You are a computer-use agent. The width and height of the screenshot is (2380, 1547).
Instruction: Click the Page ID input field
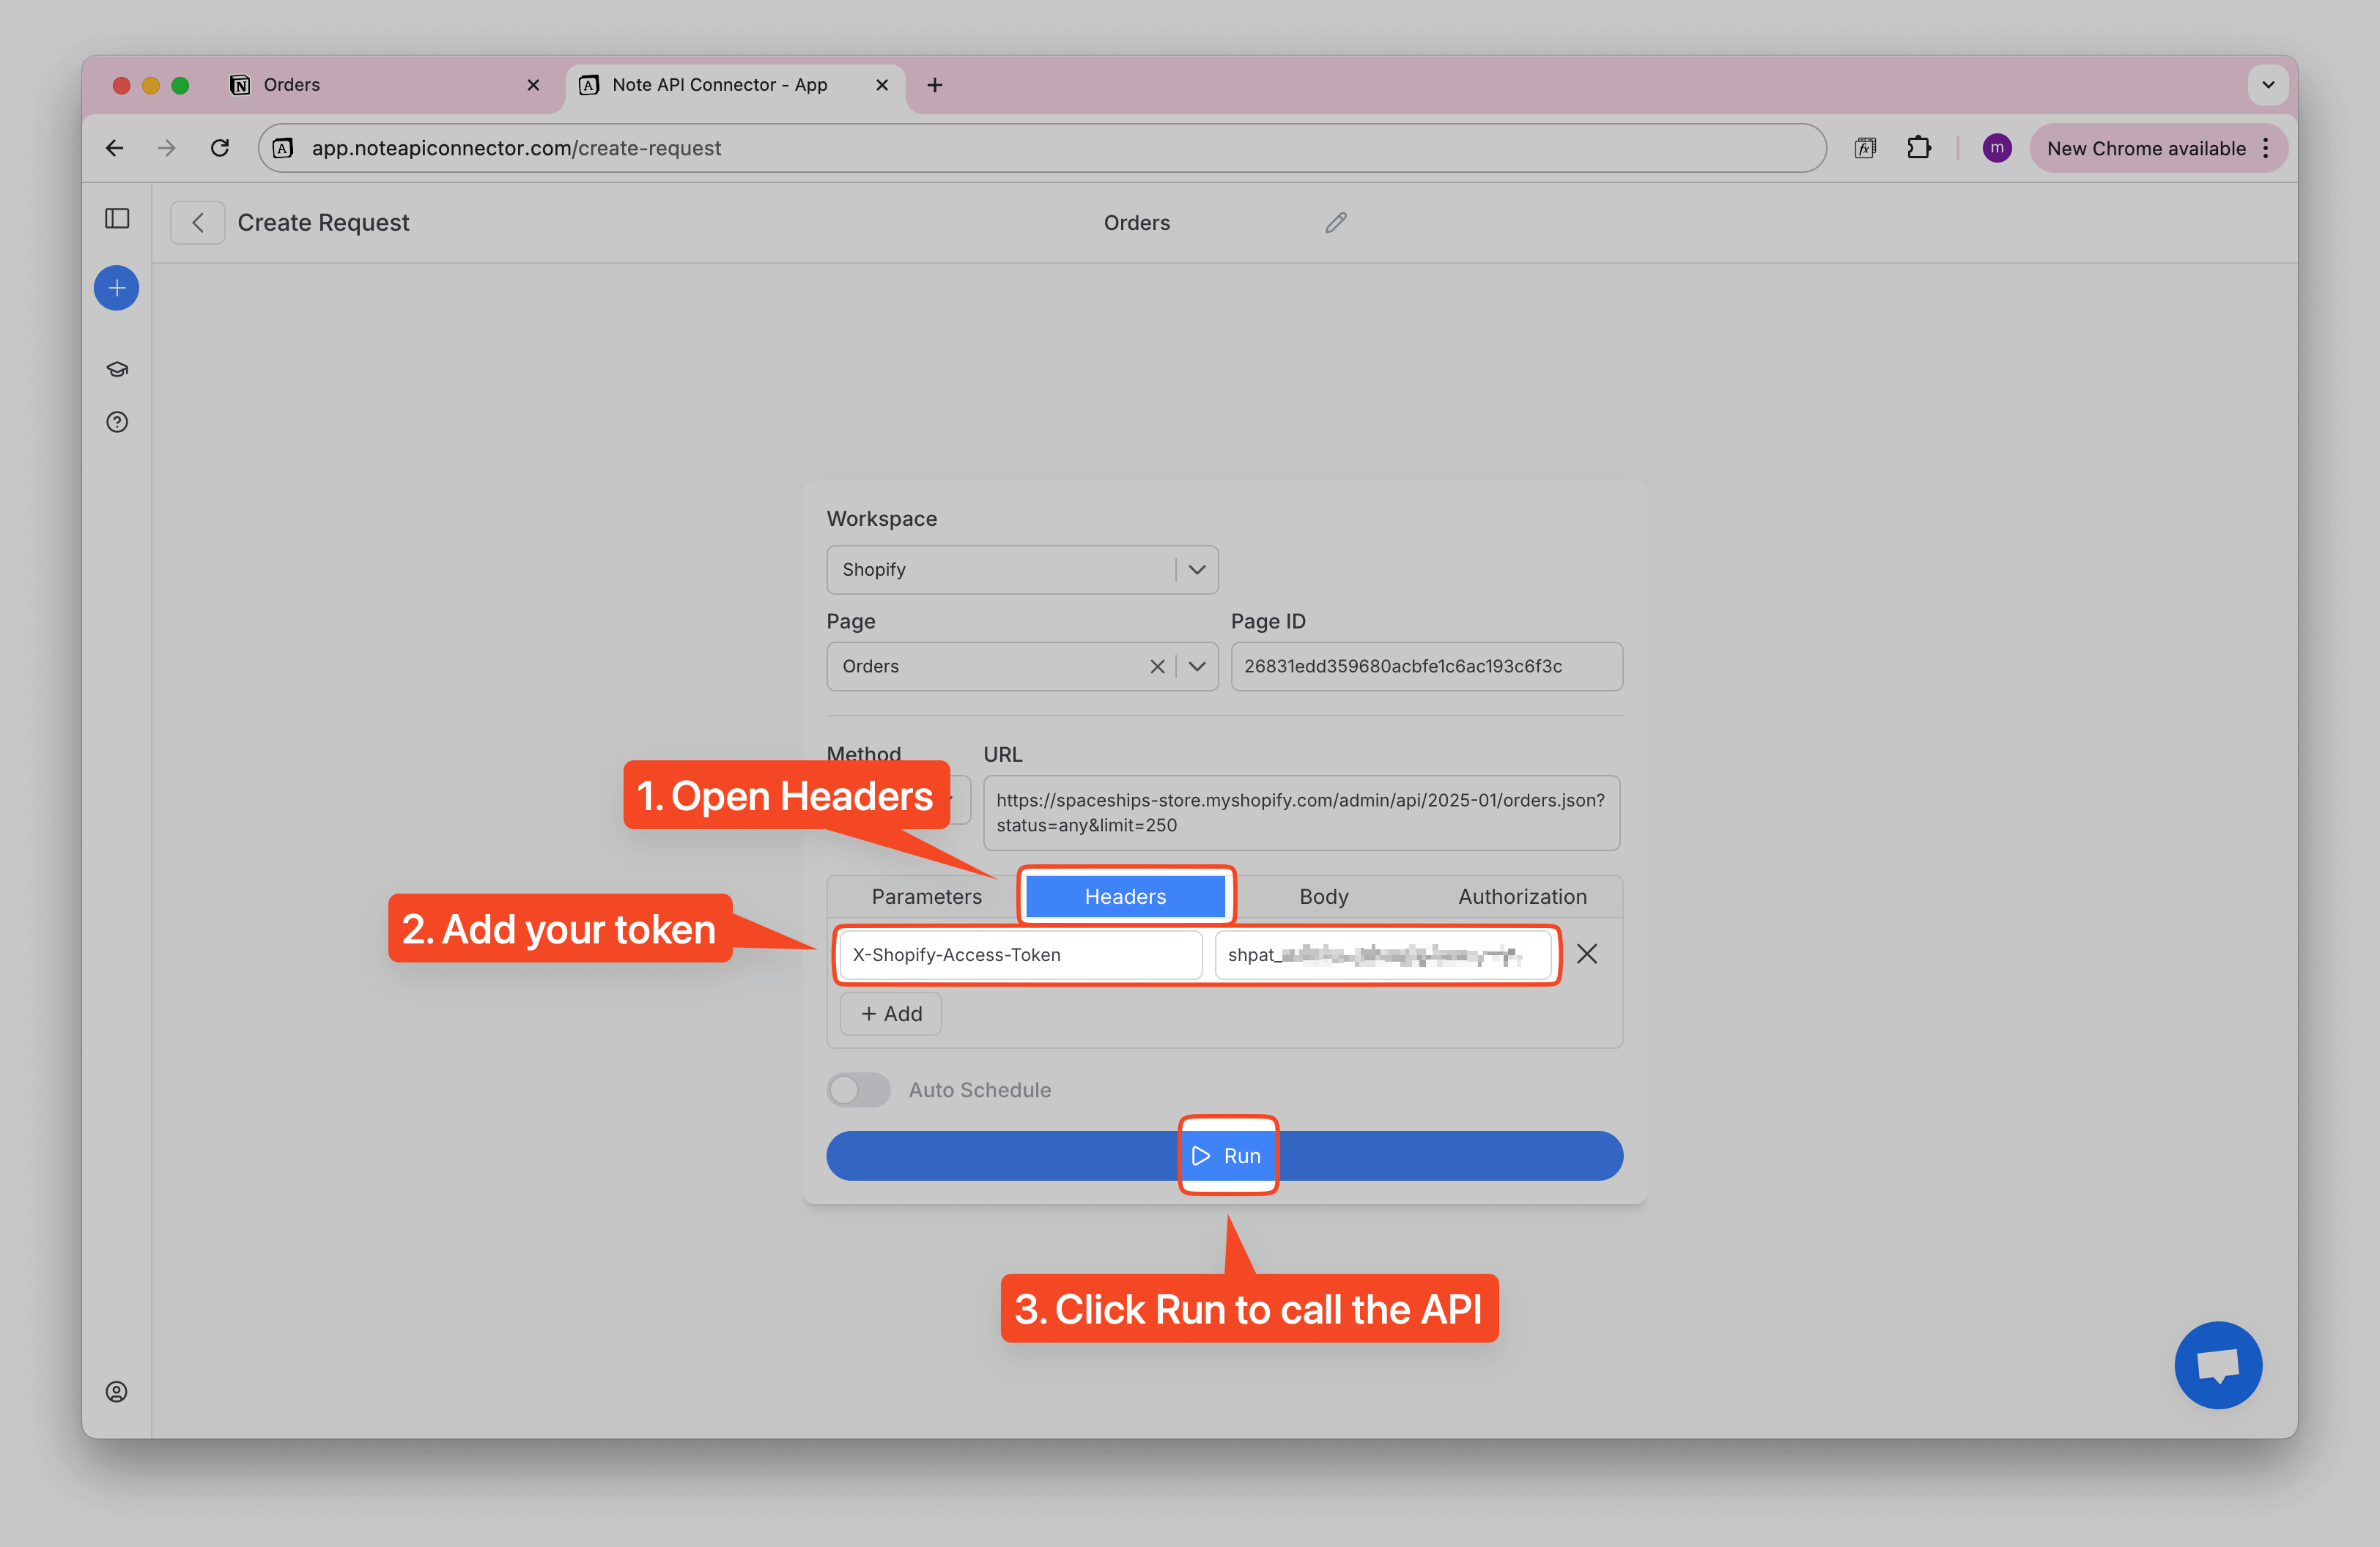point(1425,667)
